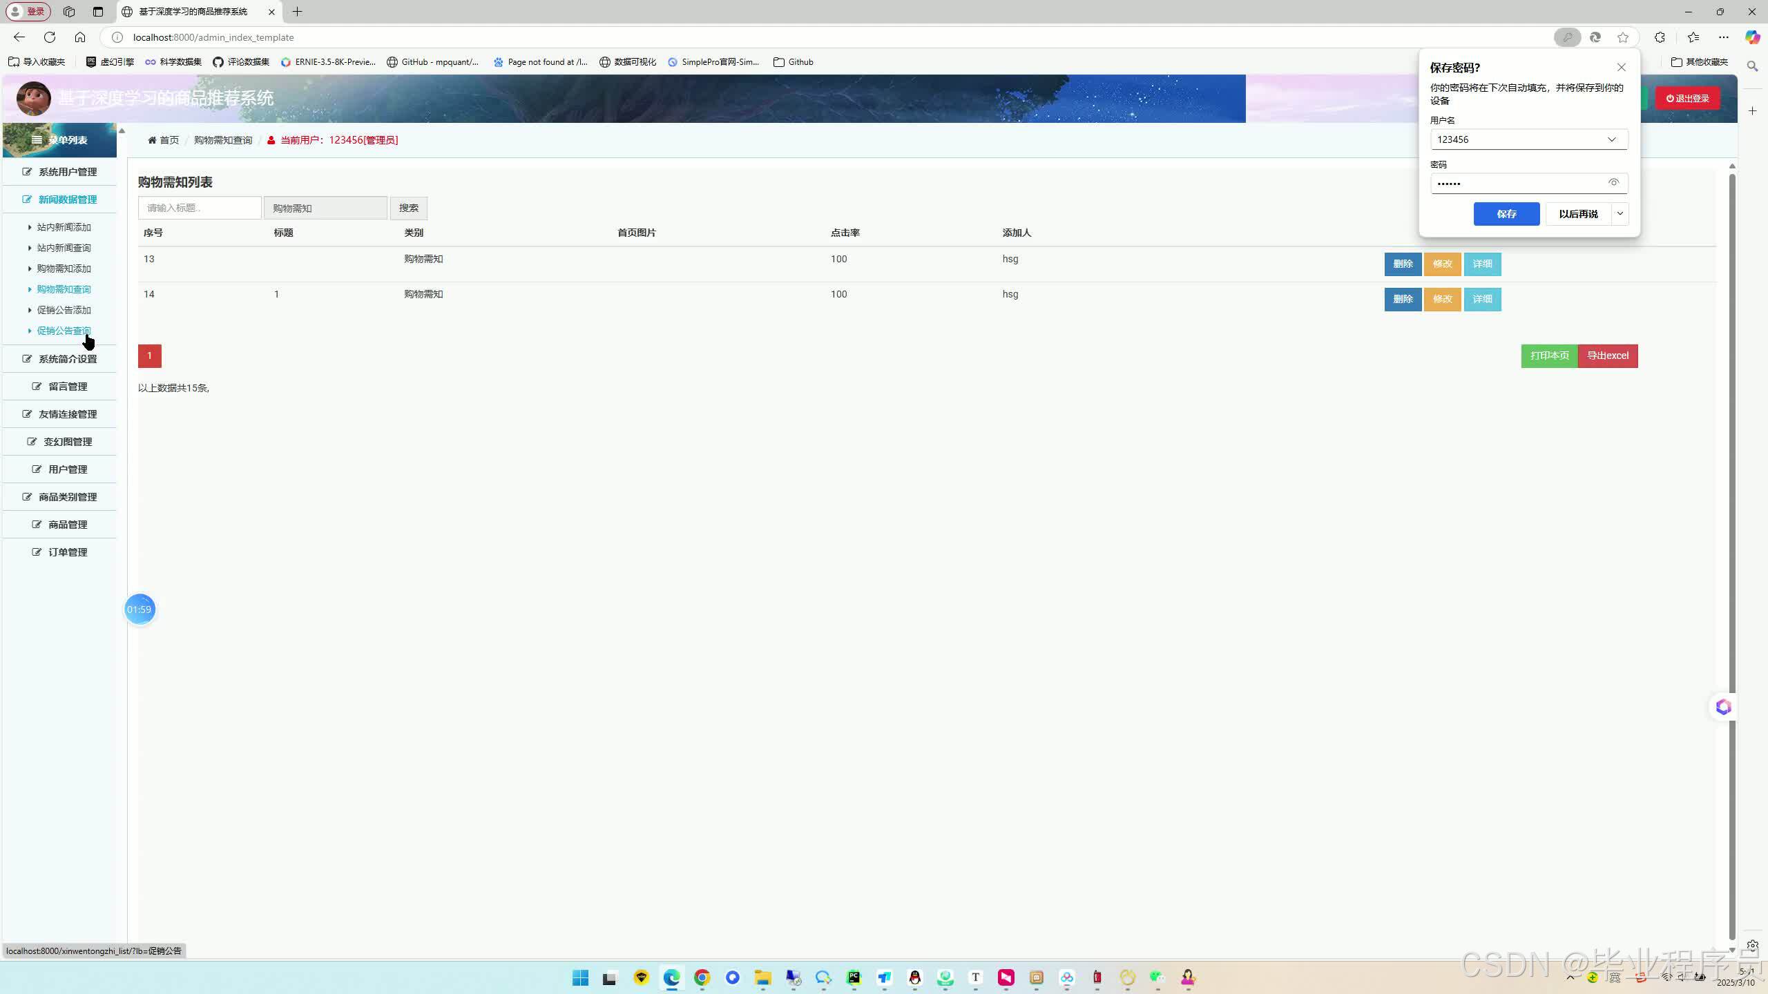The height and width of the screenshot is (994, 1768).
Task: Click floating purple assistant icon at right edge
Action: tap(1723, 707)
